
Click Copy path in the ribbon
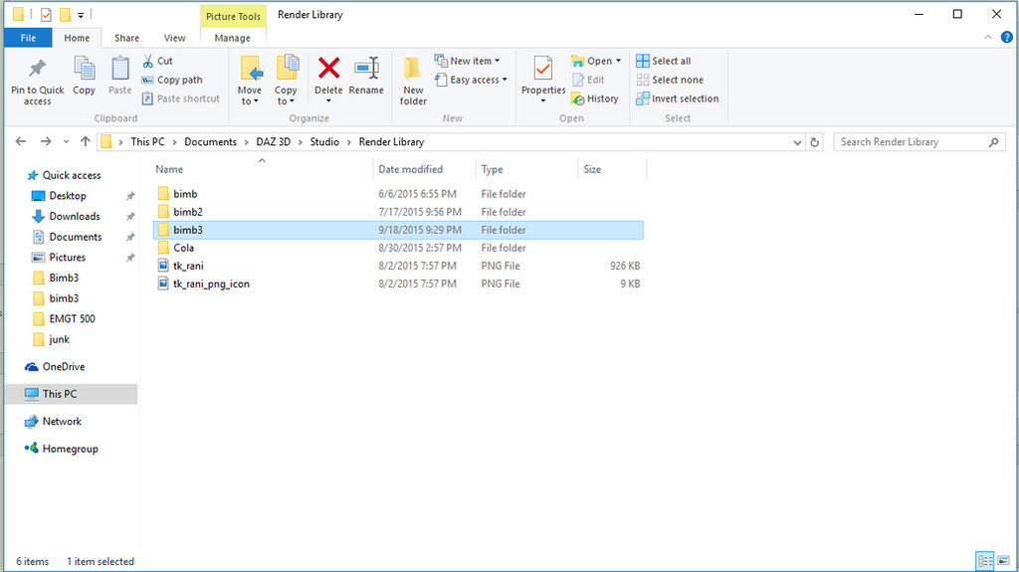pos(172,80)
